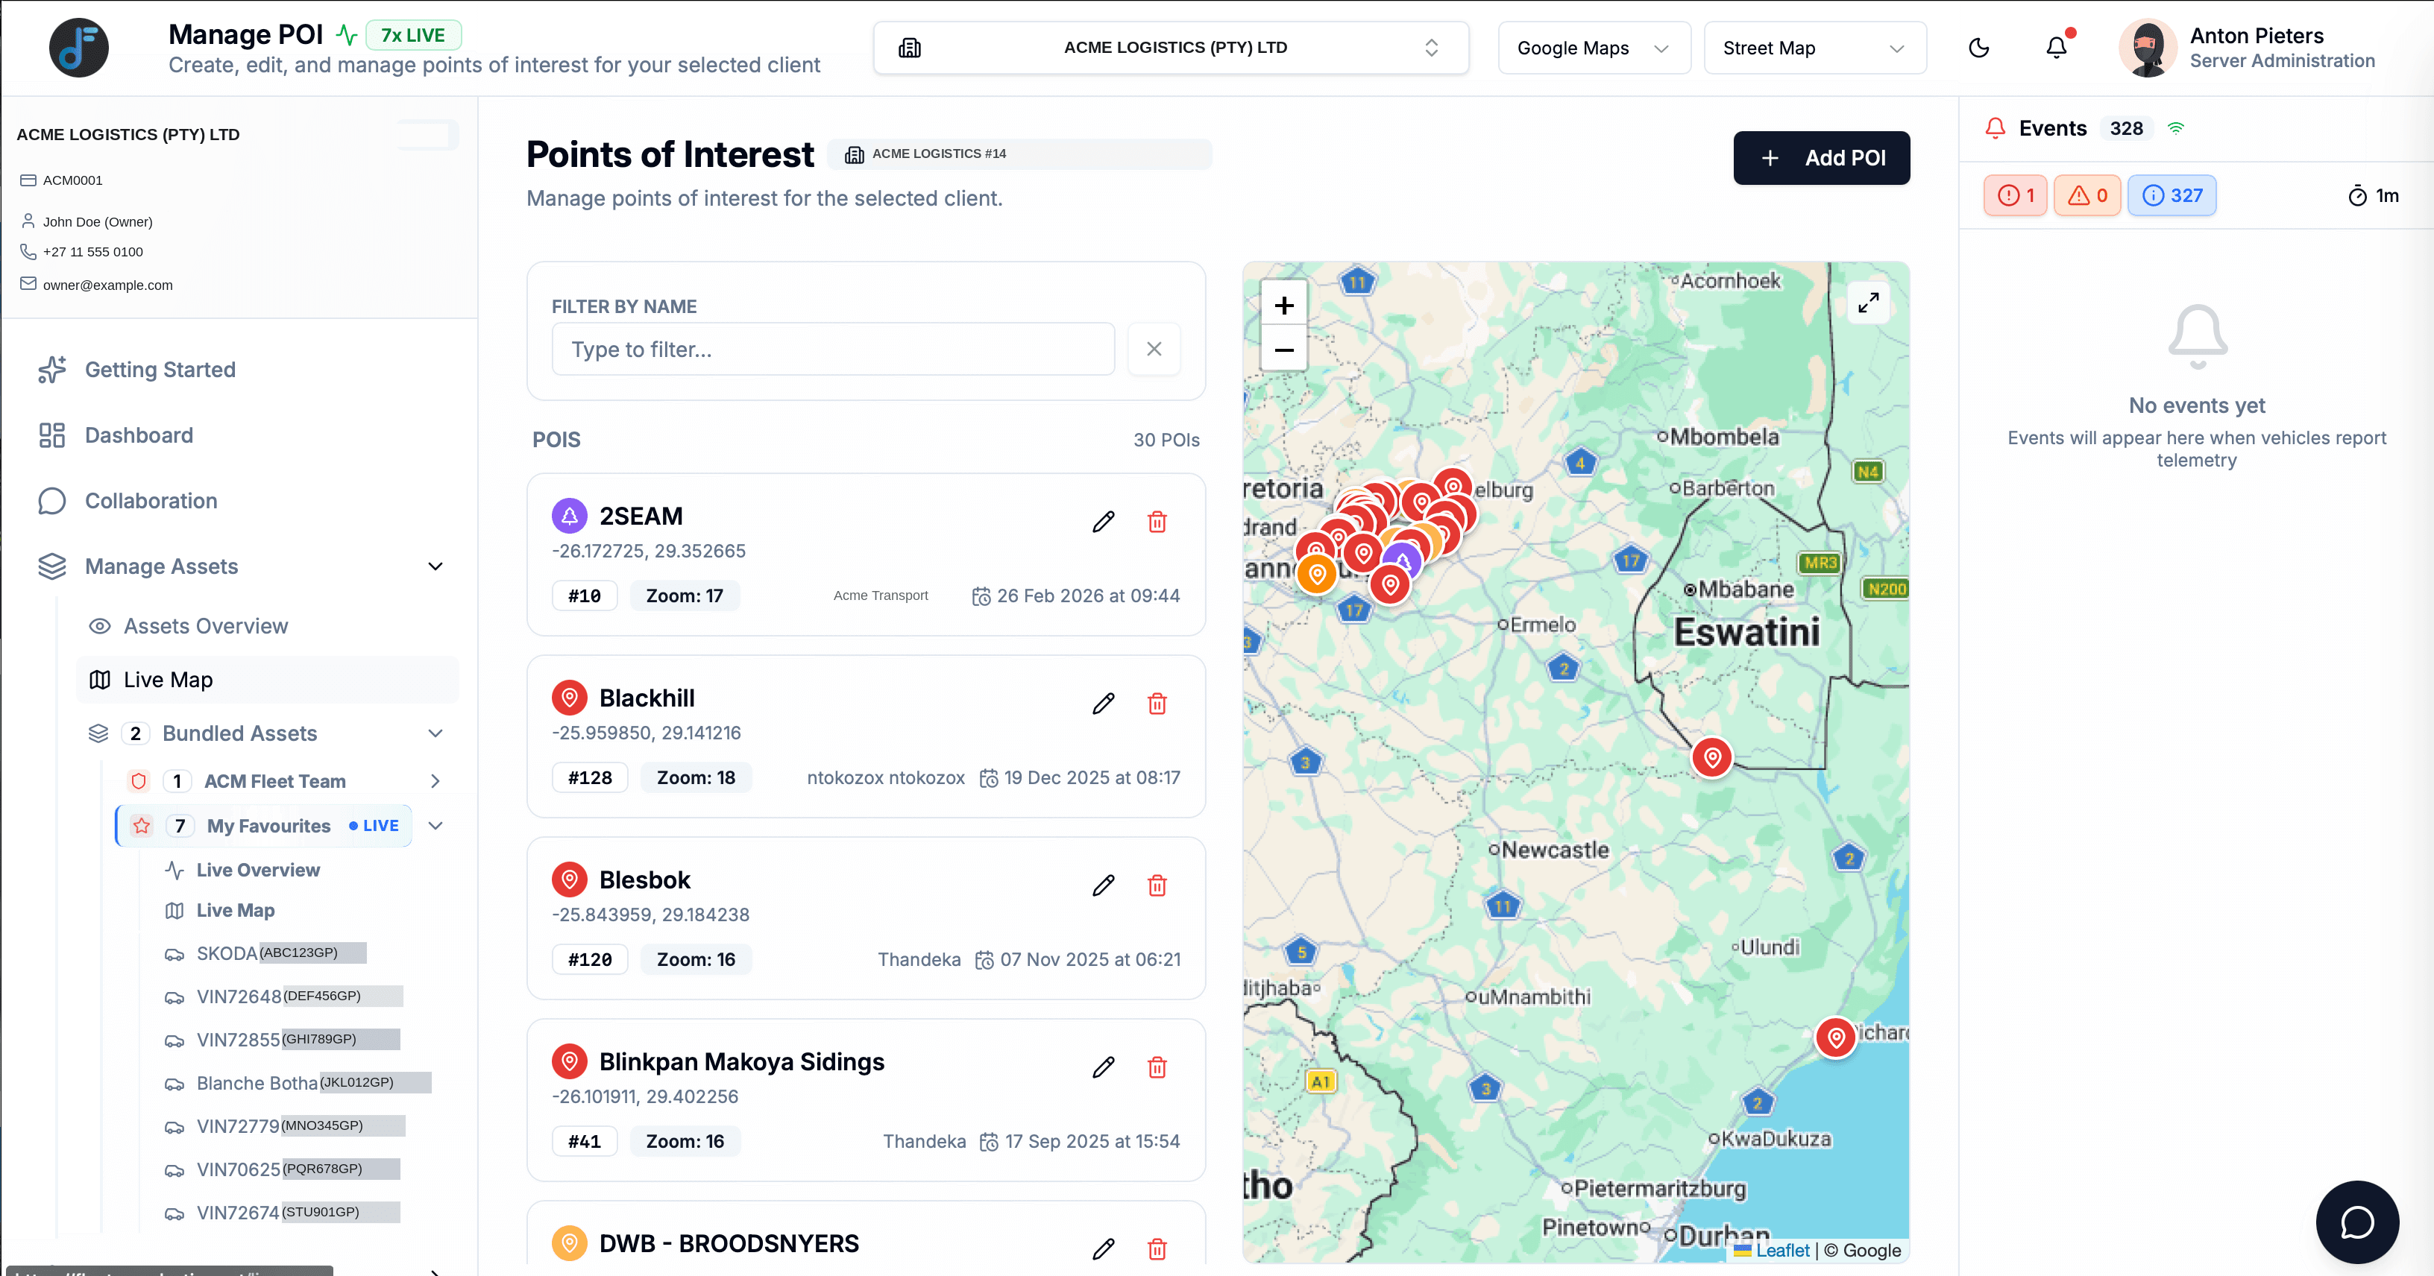
Task: Click the Add POI button
Action: pyautogui.click(x=1821, y=158)
